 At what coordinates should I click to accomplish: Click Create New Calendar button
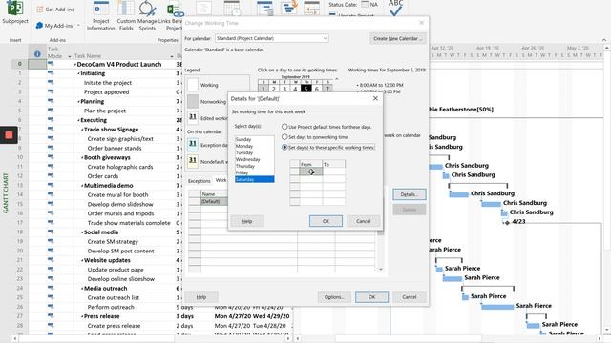(x=397, y=38)
